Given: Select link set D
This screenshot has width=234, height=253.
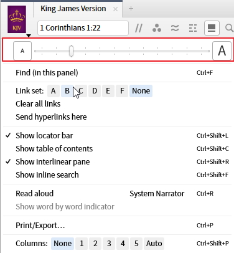Looking at the screenshot, I should (95, 91).
